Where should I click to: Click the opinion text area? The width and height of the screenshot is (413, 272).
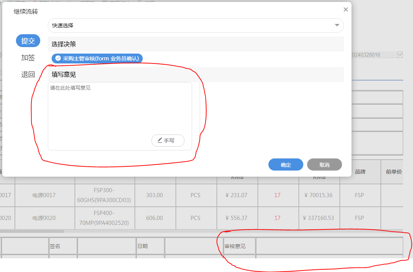120,116
